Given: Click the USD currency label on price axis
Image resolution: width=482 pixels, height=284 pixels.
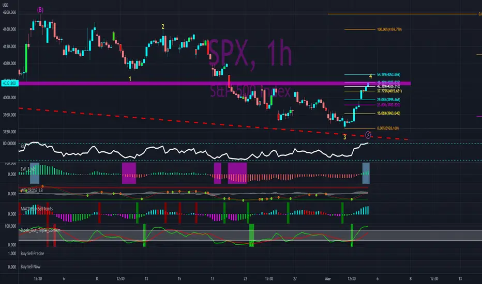Looking at the screenshot, I should 5,5.
